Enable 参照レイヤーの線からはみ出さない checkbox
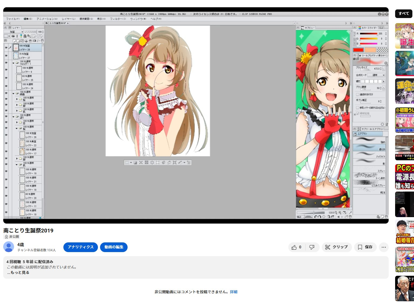This screenshot has height=304, width=414. click(357, 108)
